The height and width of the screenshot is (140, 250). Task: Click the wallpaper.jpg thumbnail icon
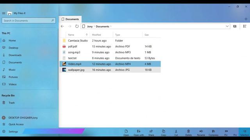[64, 70]
